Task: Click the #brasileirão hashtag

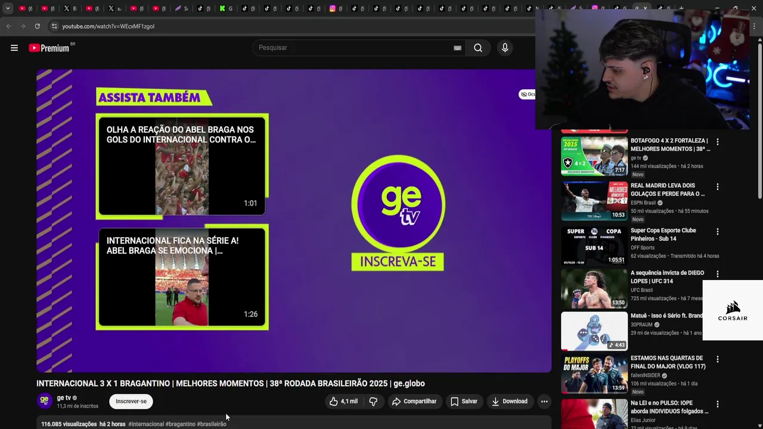Action: pyautogui.click(x=212, y=424)
